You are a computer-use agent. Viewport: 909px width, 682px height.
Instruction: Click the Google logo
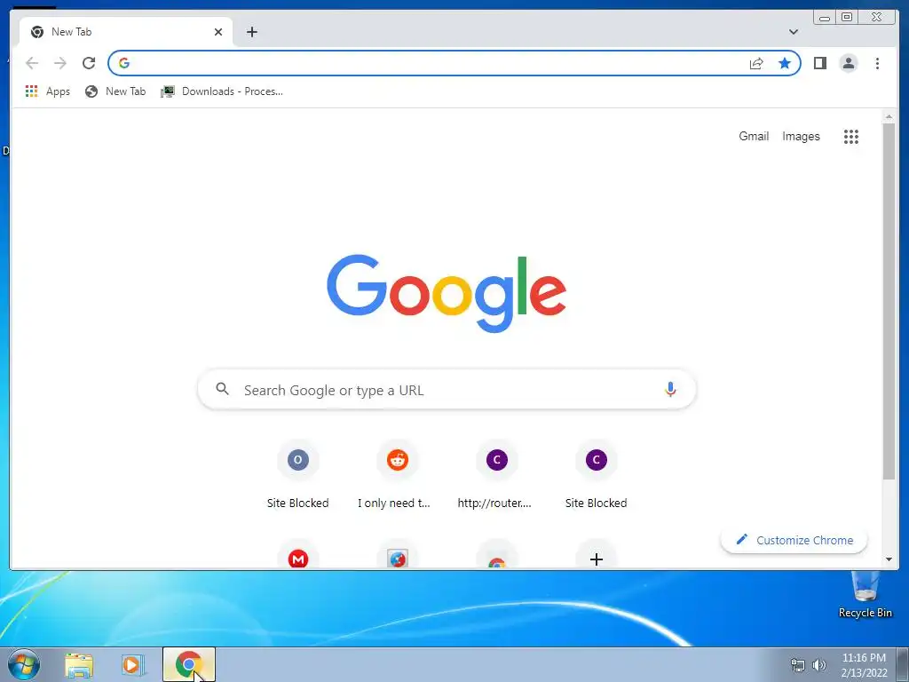tap(447, 293)
